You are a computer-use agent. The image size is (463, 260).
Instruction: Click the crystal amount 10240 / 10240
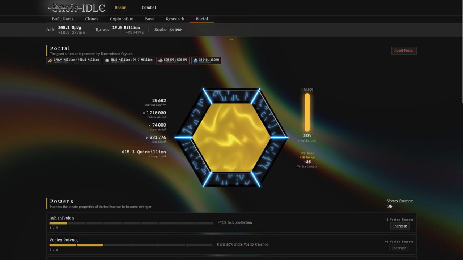click(x=209, y=60)
